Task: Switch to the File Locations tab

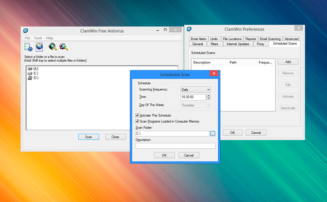Action: point(232,39)
